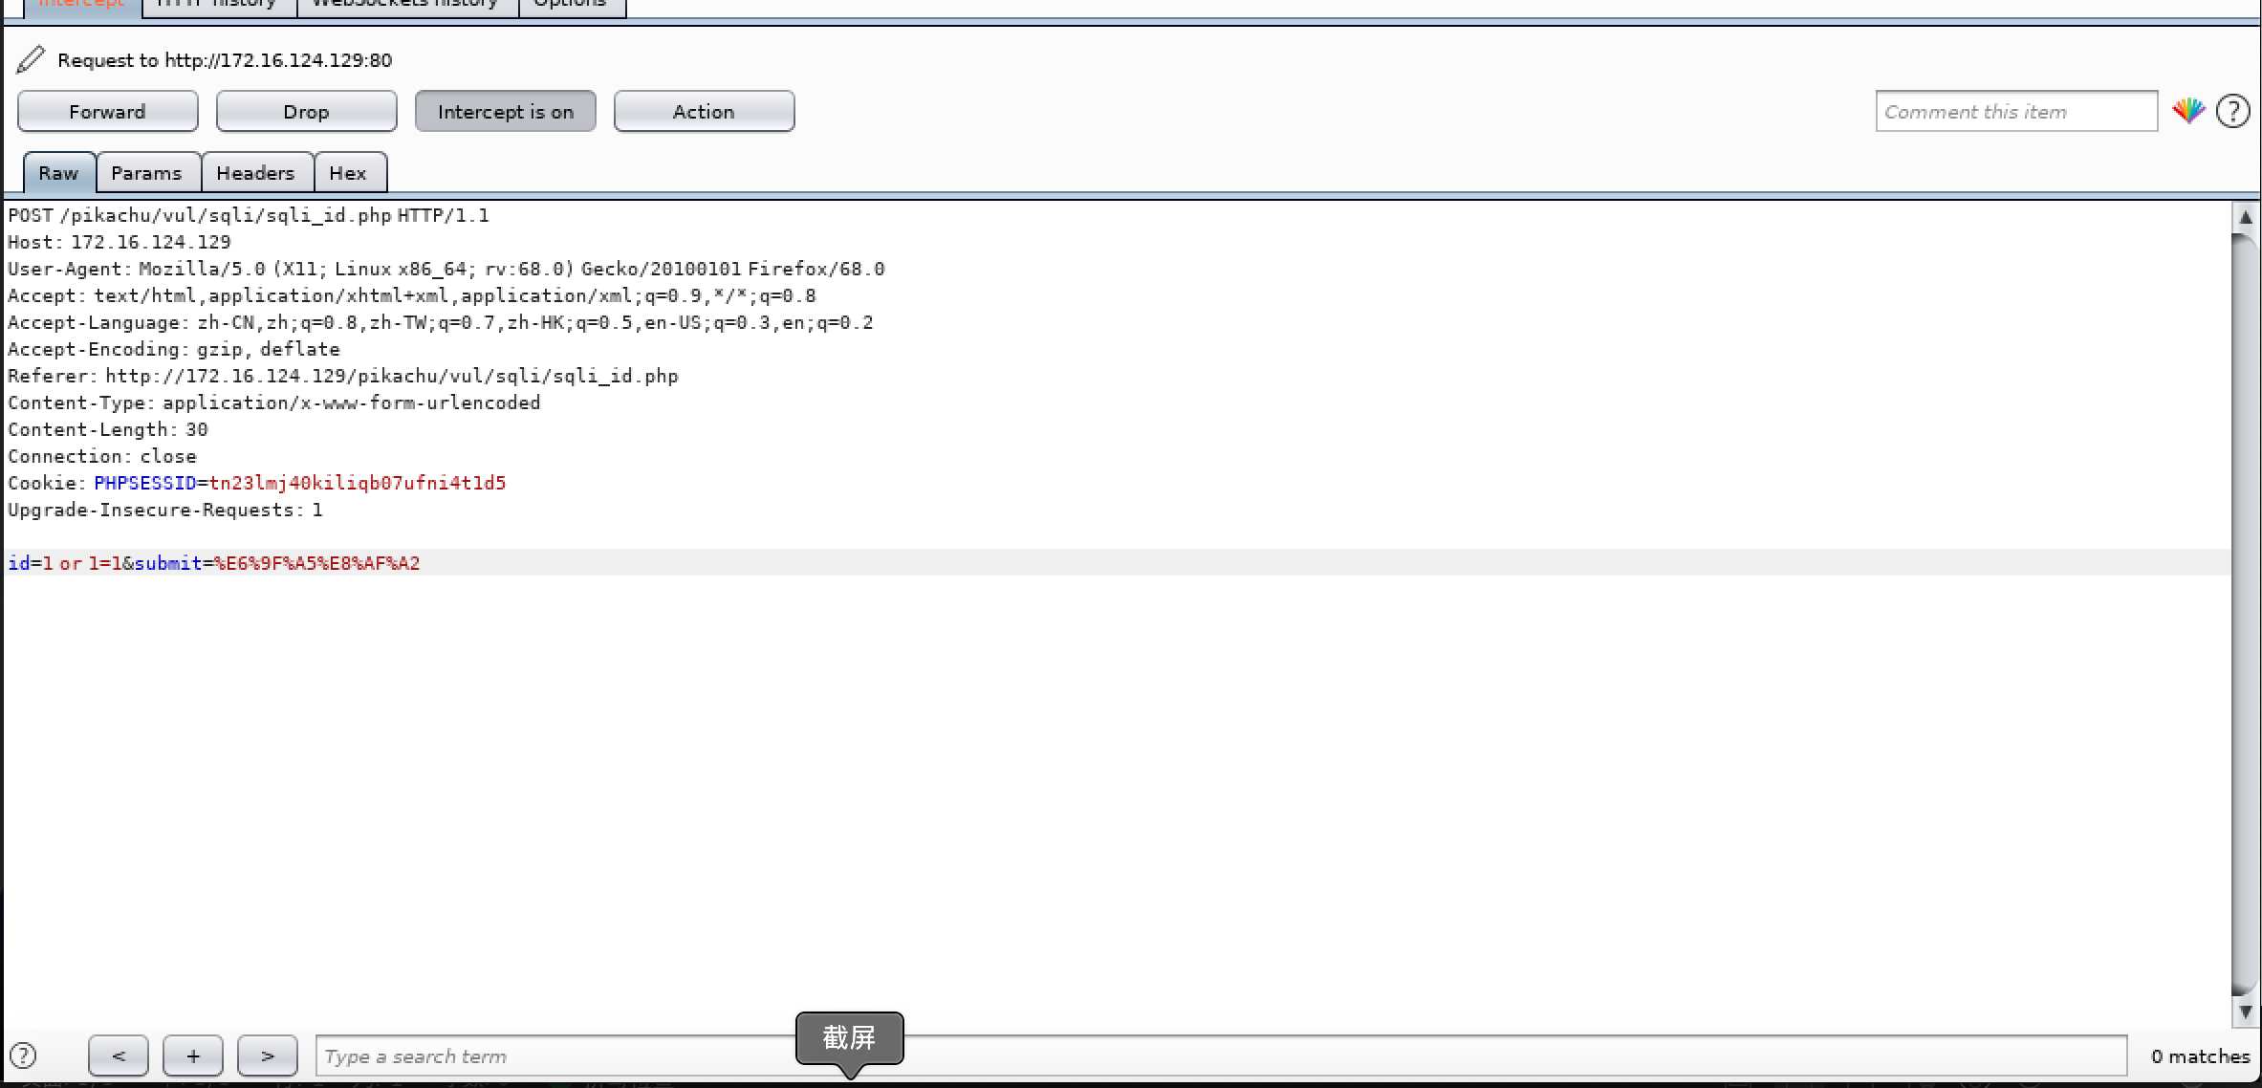
Task: Click the Options tab
Action: pos(570,6)
